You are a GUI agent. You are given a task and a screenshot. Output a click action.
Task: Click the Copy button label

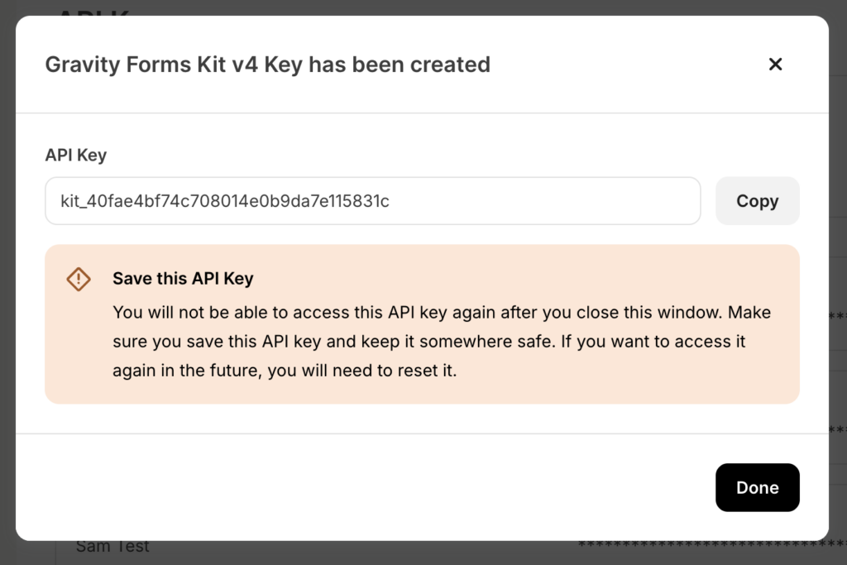(757, 200)
